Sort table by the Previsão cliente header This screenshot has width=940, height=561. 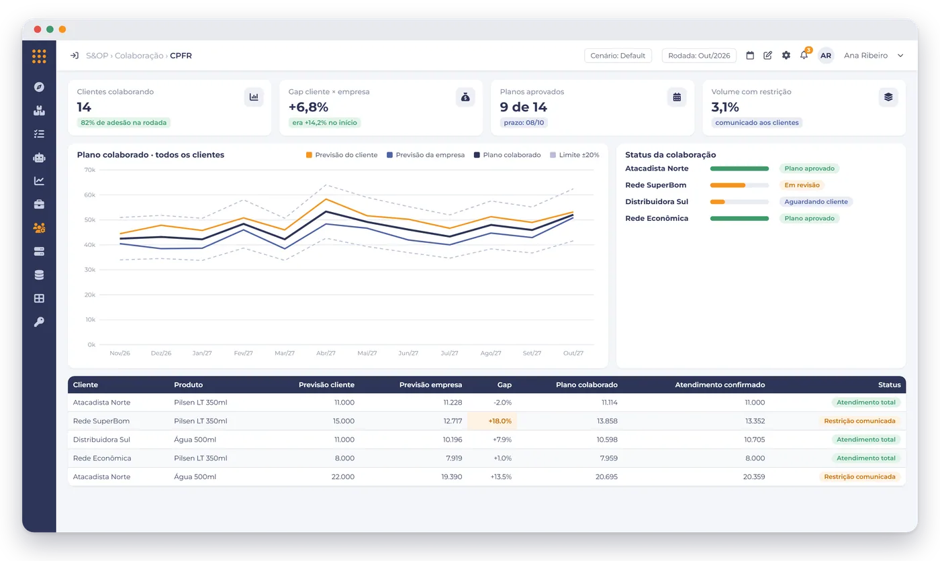(327, 385)
